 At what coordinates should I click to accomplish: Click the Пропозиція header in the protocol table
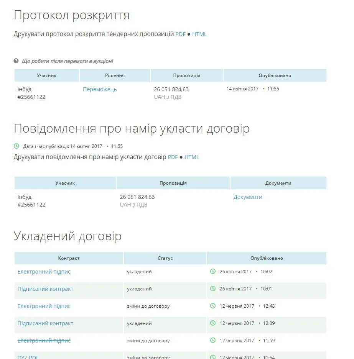(187, 75)
